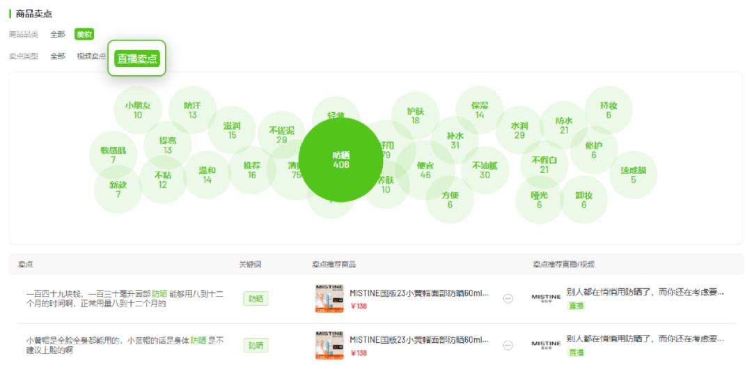The width and height of the screenshot is (752, 365).
Task: Click the 防水 21 bubble
Action: coord(564,125)
